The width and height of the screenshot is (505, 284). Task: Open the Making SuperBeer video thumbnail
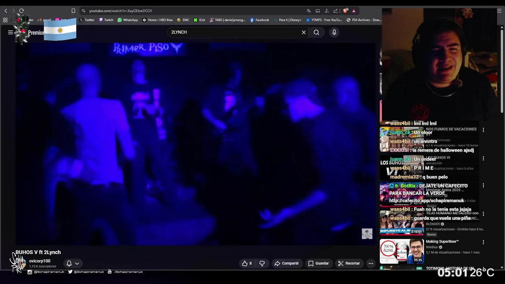point(402,251)
